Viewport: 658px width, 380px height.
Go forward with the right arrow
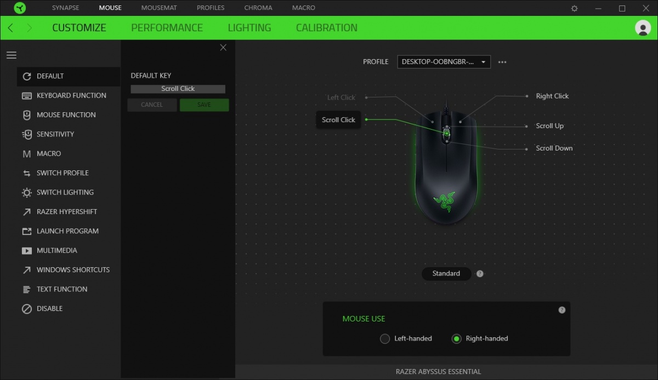pyautogui.click(x=29, y=28)
